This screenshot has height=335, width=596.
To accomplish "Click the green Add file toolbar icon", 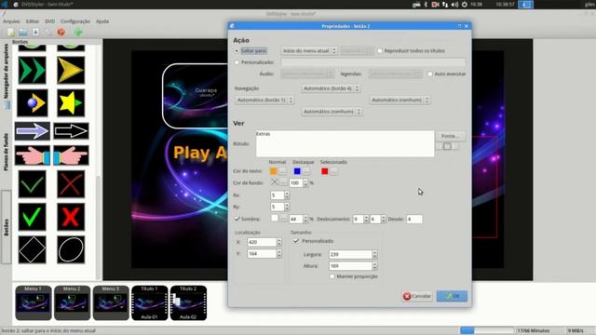I will pos(78,33).
